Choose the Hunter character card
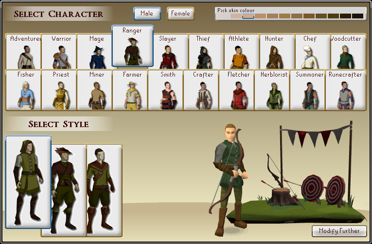 (277, 52)
